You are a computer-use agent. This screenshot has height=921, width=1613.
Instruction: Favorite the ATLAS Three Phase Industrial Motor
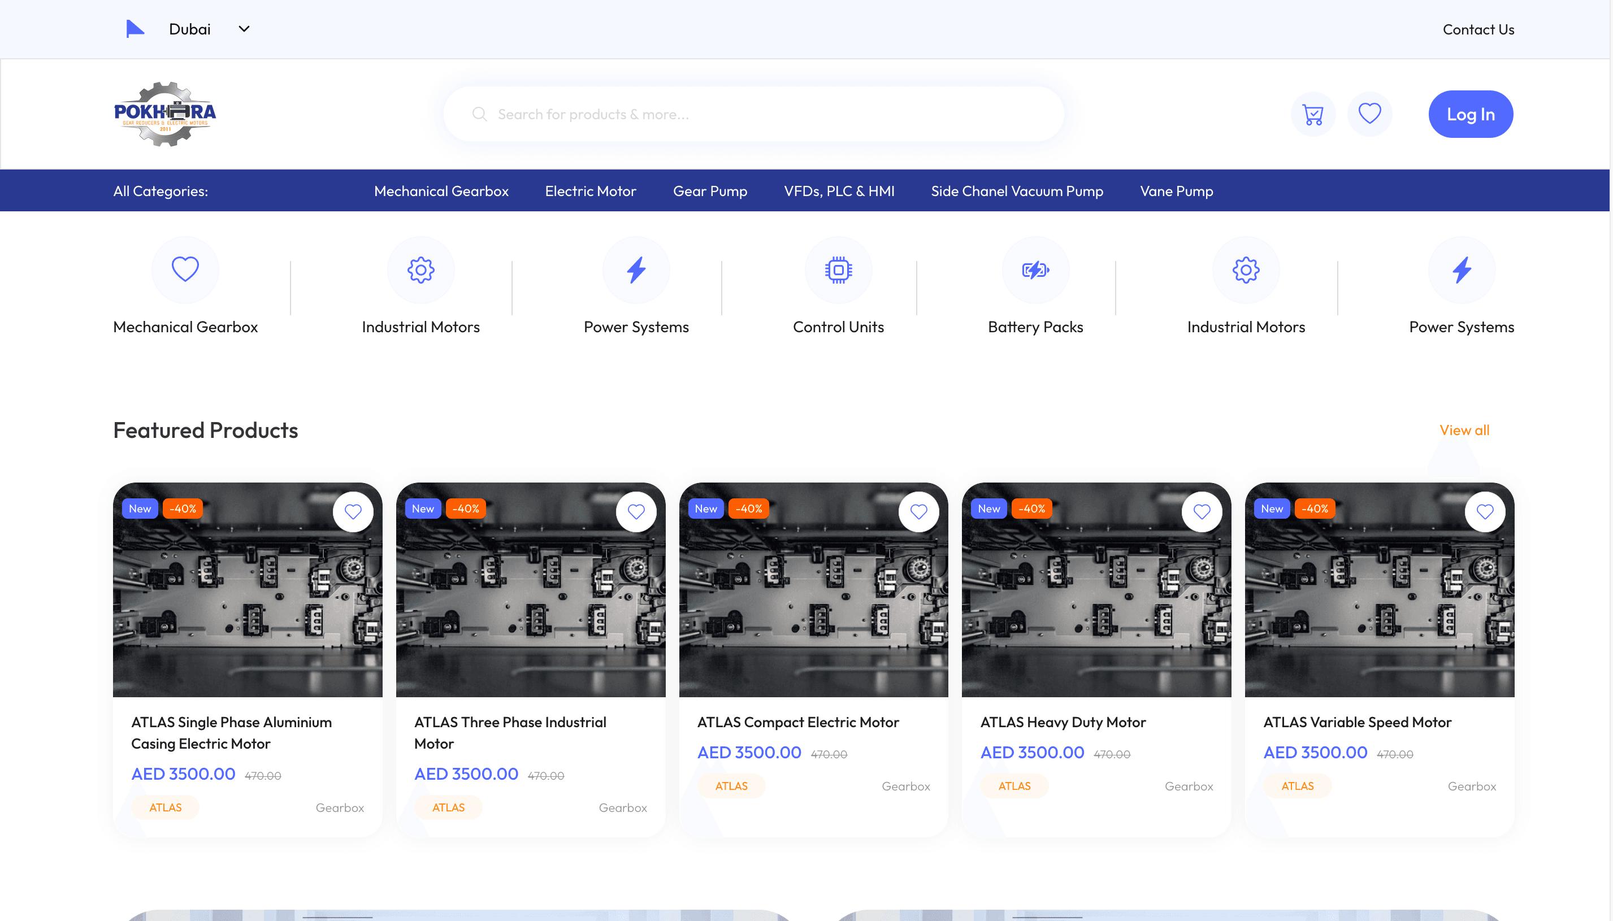pos(636,512)
